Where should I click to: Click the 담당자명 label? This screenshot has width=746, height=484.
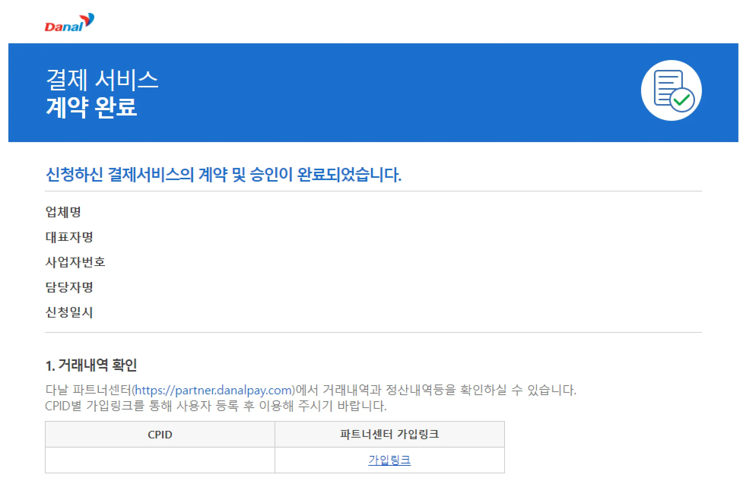[x=69, y=287]
